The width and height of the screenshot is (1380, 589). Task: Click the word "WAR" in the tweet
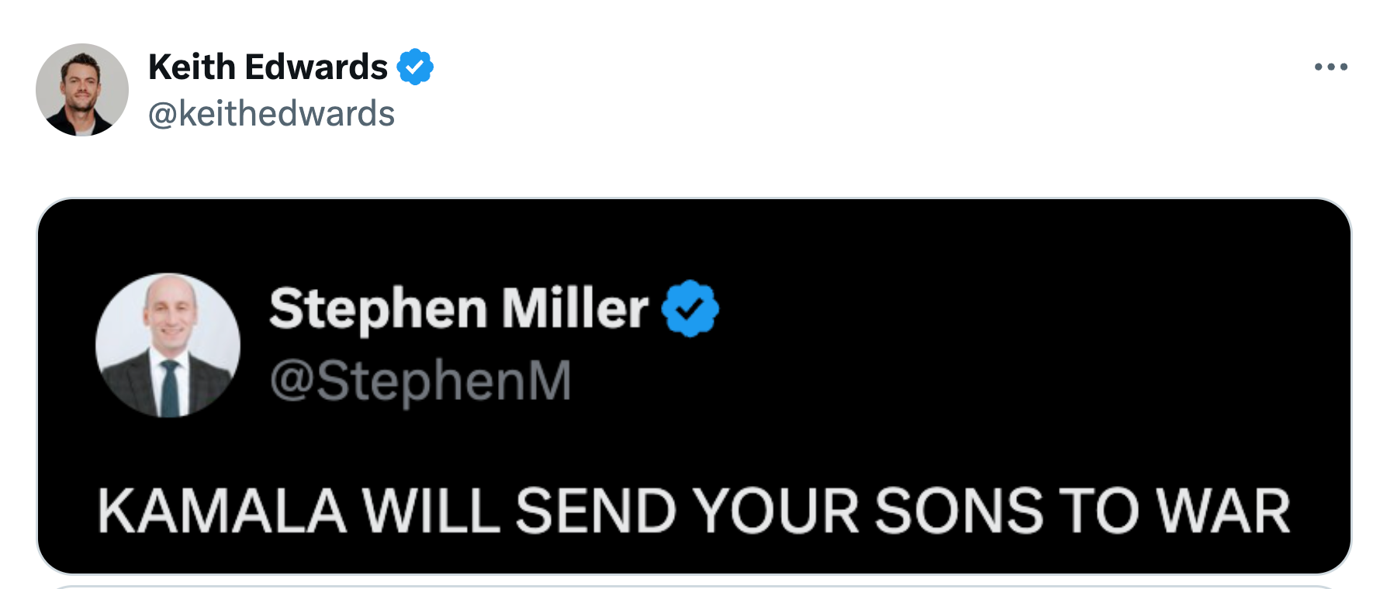click(x=1223, y=511)
